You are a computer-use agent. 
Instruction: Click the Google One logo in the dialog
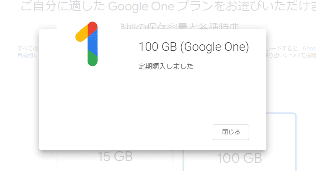[87, 44]
